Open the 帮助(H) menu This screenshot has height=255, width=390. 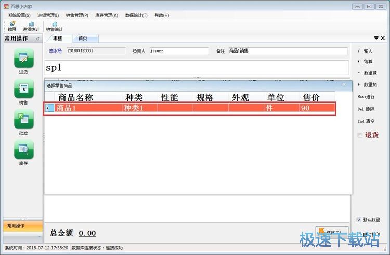(x=162, y=15)
